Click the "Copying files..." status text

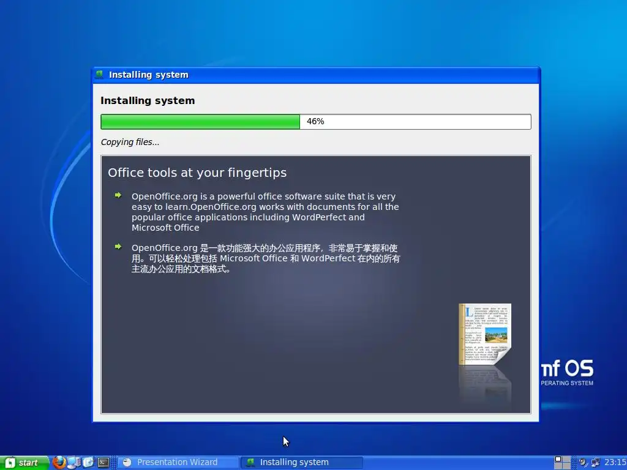130,142
